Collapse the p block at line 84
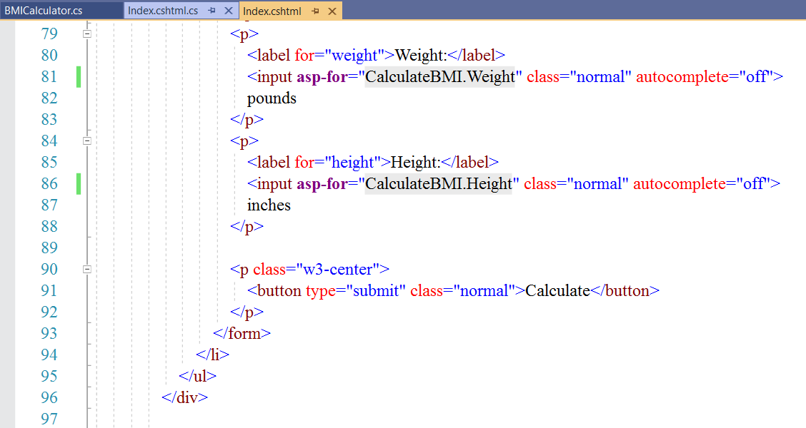Viewport: 806px width, 428px height. point(87,141)
